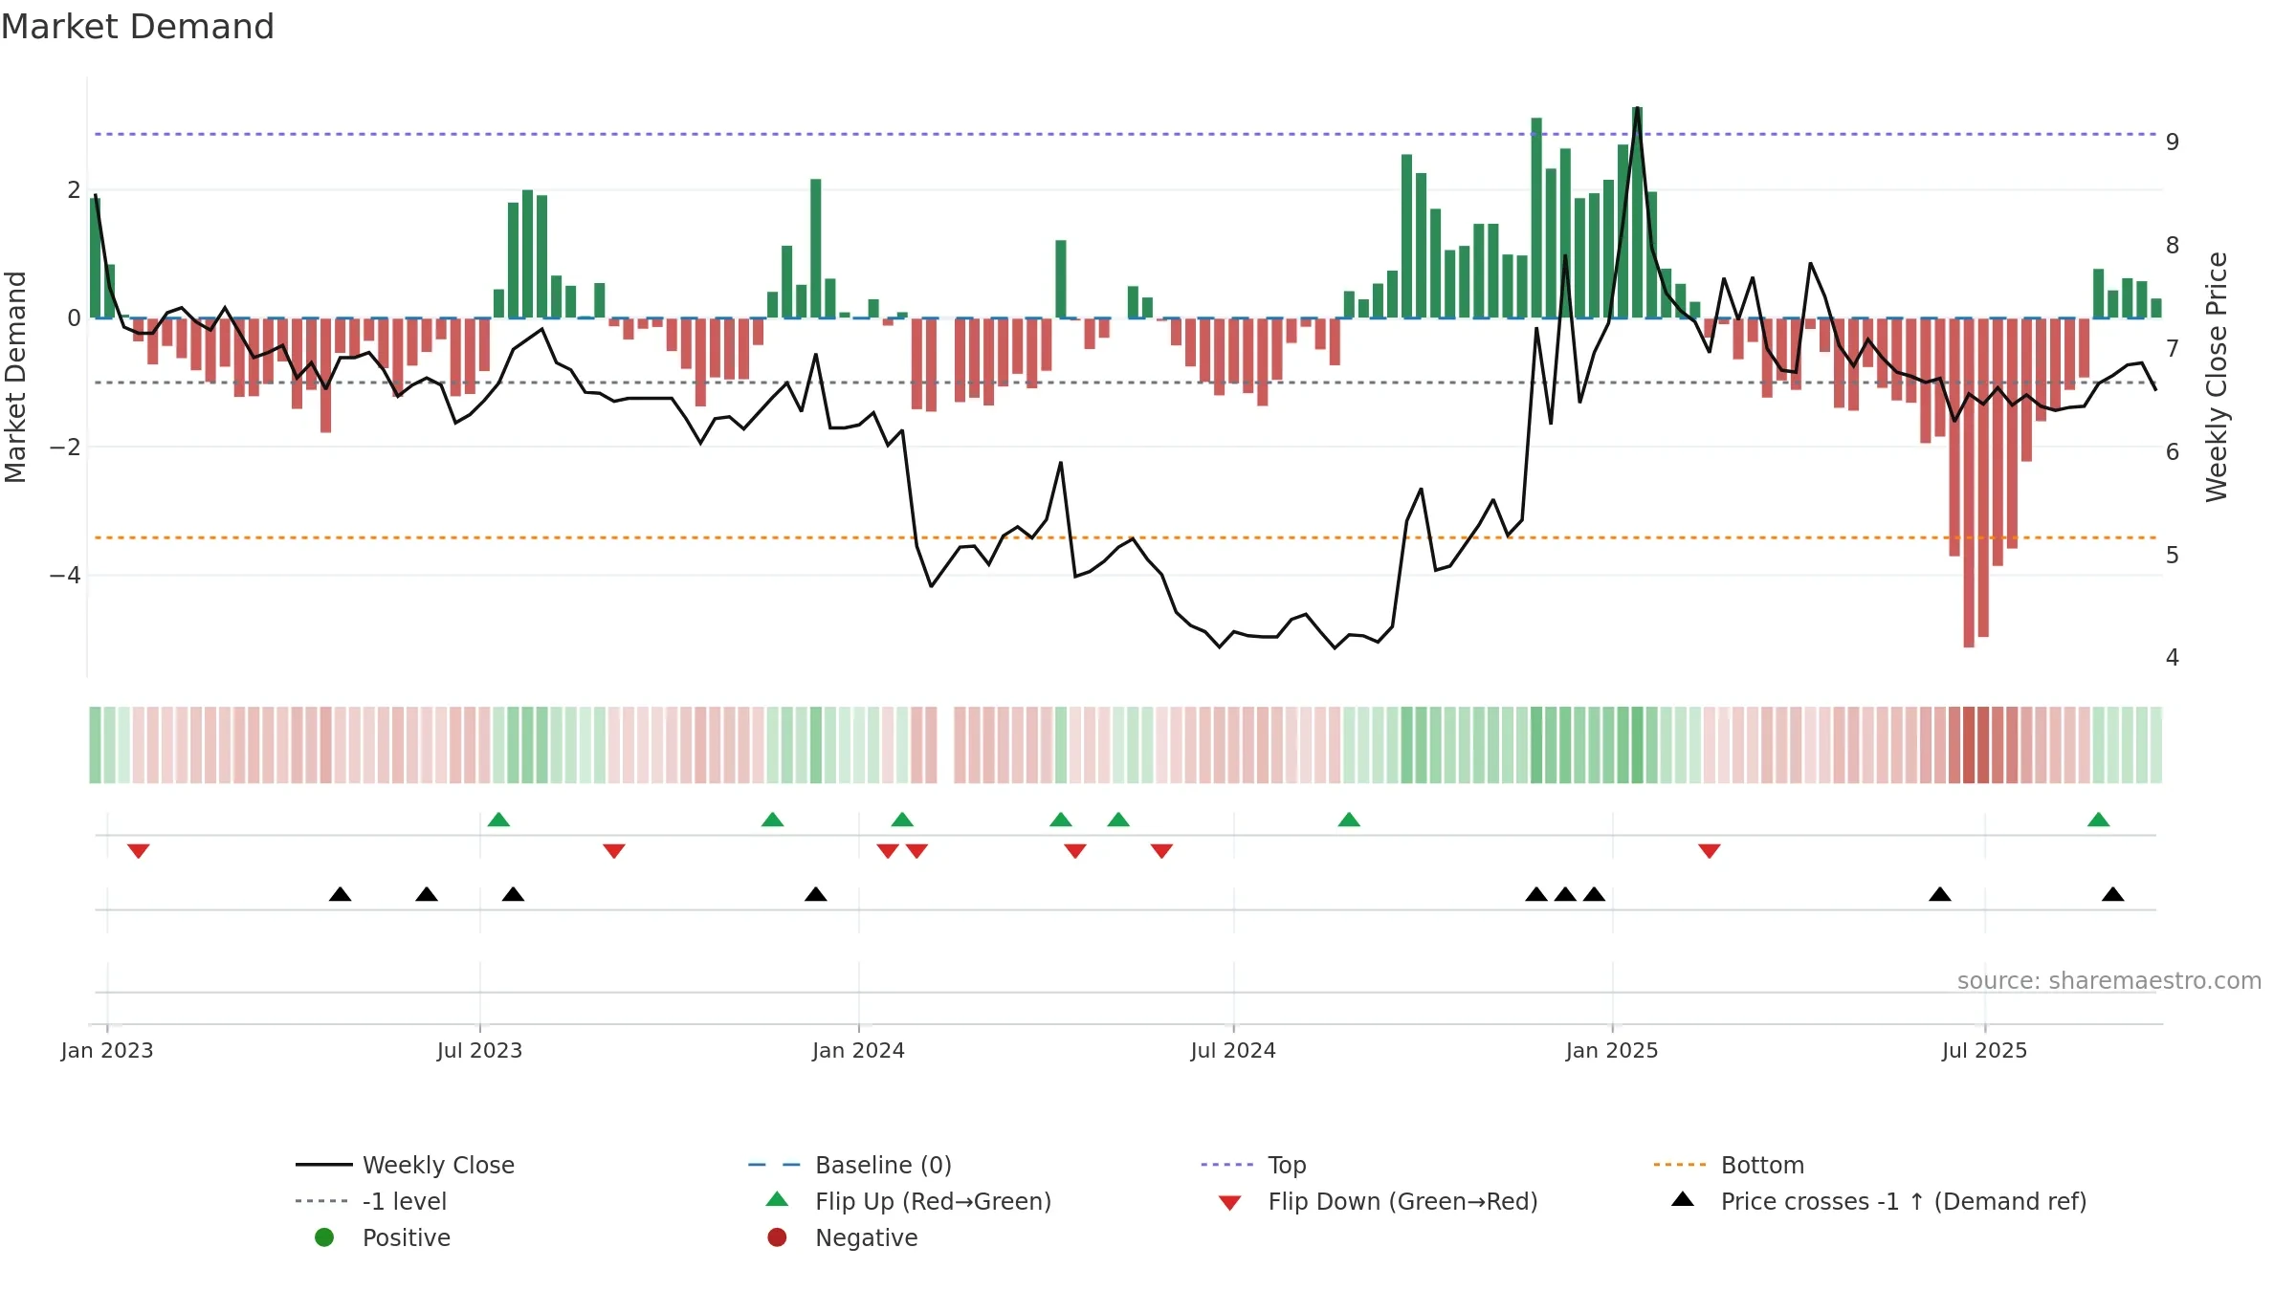Click the black price-cross marker near Dec 2023
Image resolution: width=2296 pixels, height=1291 pixels.
coord(816,894)
